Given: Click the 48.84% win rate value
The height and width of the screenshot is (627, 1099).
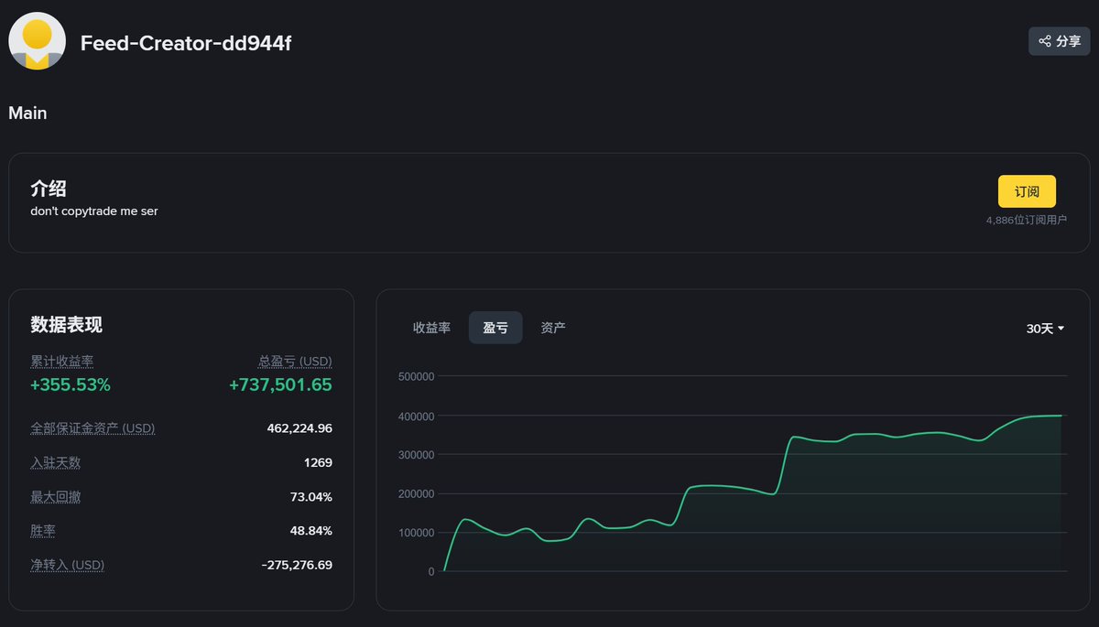Looking at the screenshot, I should click(311, 531).
